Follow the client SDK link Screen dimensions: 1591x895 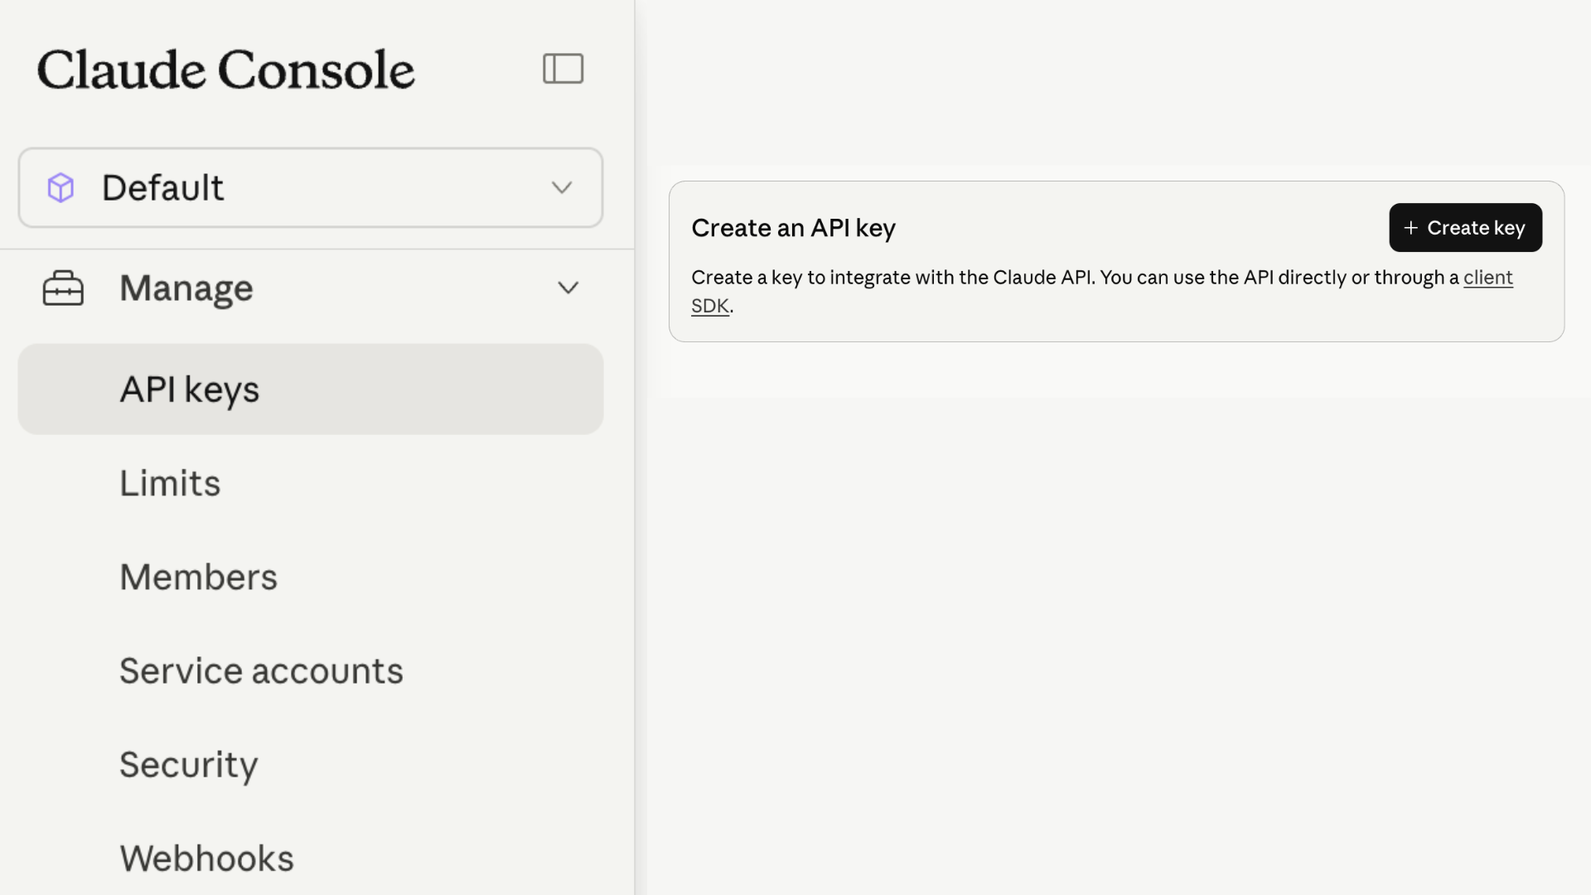pos(1488,278)
